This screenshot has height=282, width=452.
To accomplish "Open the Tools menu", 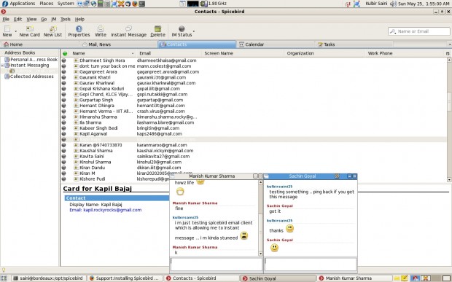I will coord(66,19).
